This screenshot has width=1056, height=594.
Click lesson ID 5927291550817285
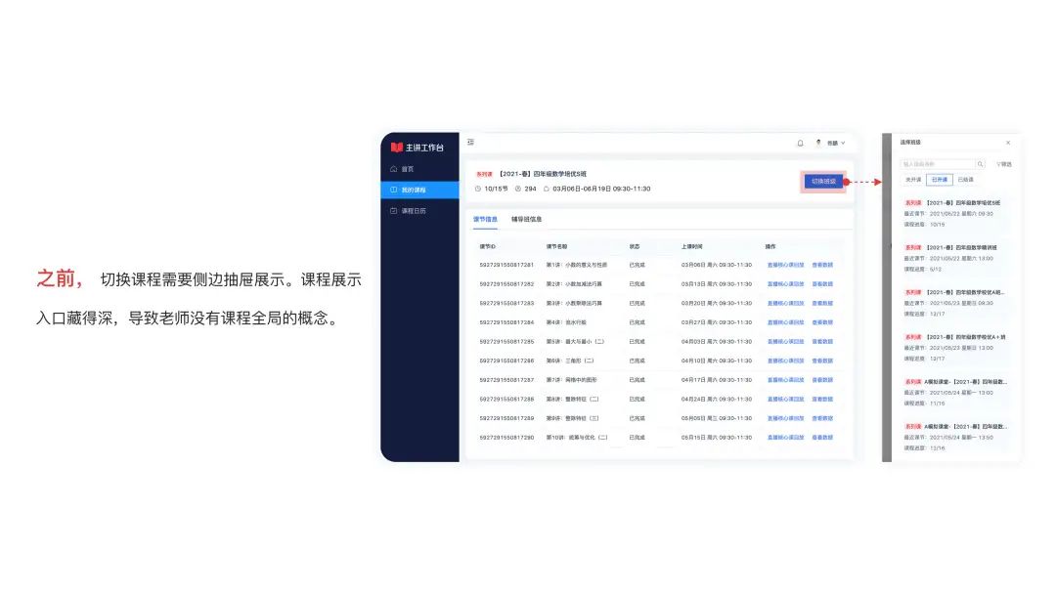(506, 342)
